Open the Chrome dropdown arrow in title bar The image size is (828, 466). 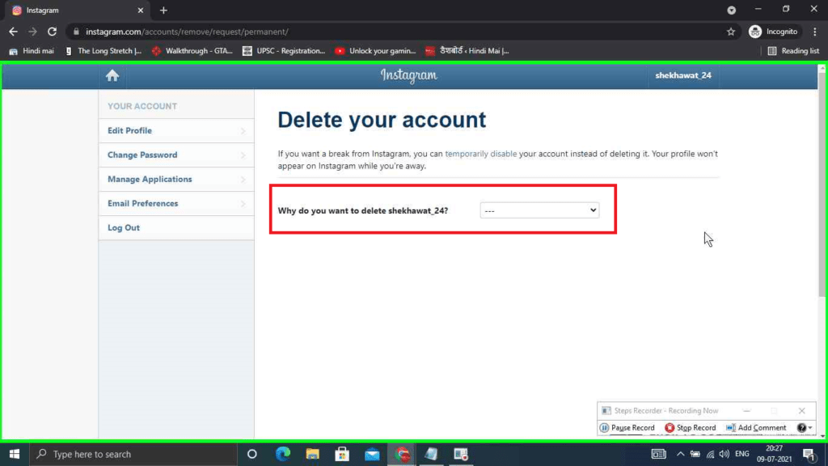(x=731, y=10)
